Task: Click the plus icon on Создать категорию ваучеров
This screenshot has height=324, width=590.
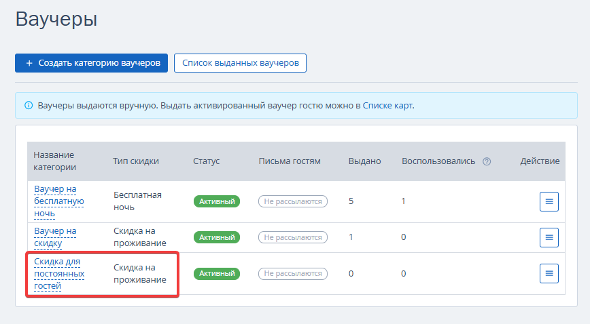Action: (x=29, y=63)
